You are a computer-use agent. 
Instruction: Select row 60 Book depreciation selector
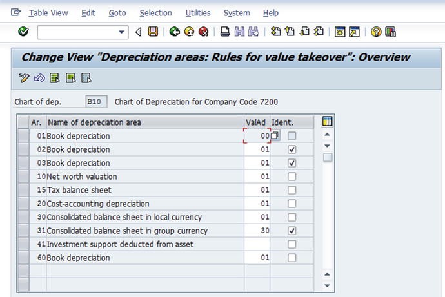coord(23,258)
